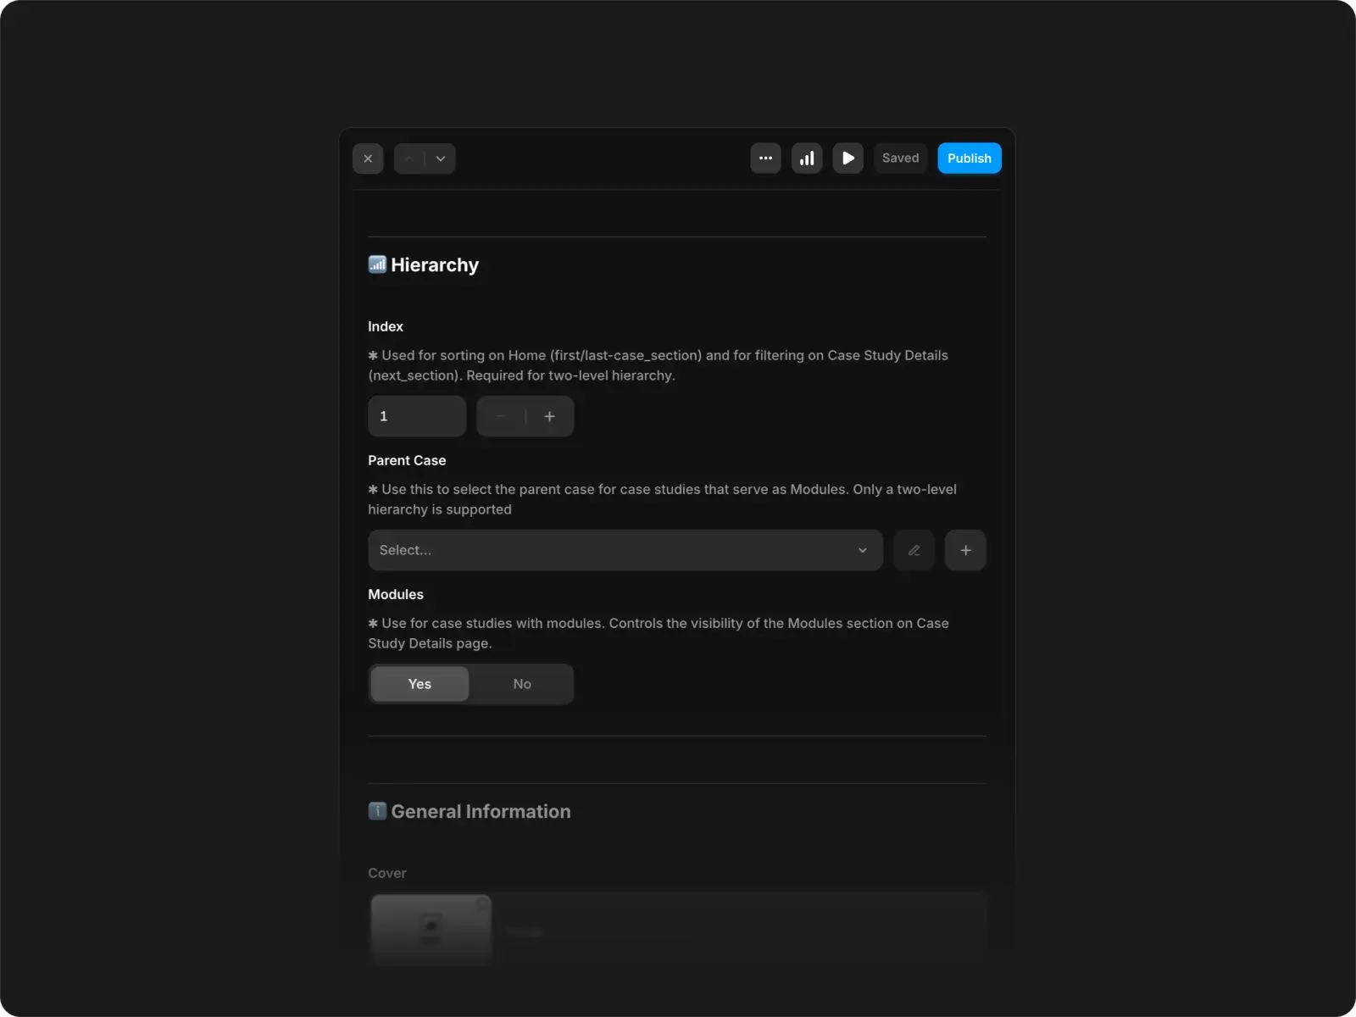Click the Index number input field
The image size is (1356, 1017).
pos(416,416)
